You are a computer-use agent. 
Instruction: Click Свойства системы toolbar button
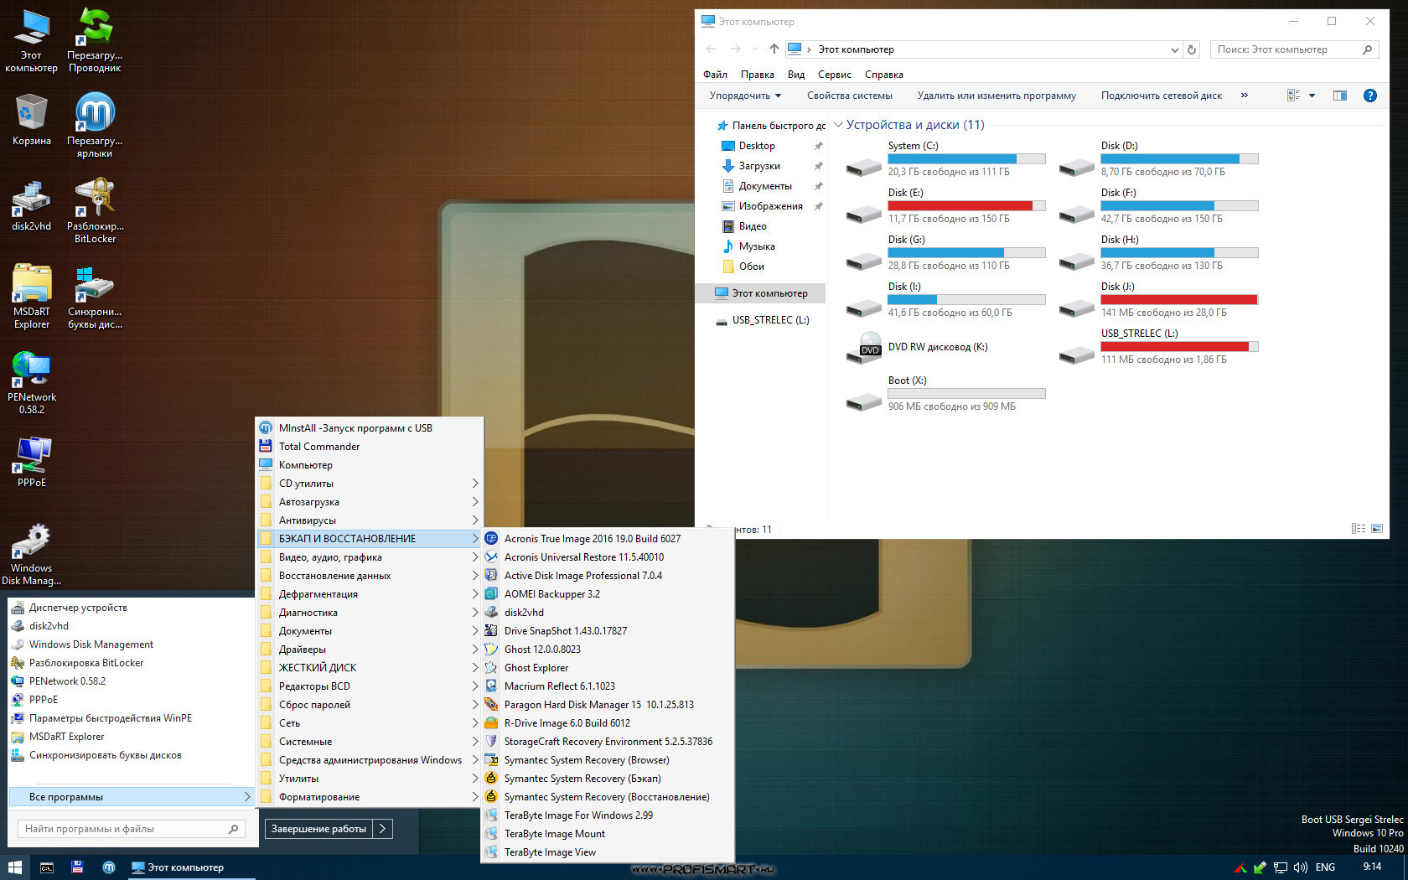pyautogui.click(x=850, y=96)
